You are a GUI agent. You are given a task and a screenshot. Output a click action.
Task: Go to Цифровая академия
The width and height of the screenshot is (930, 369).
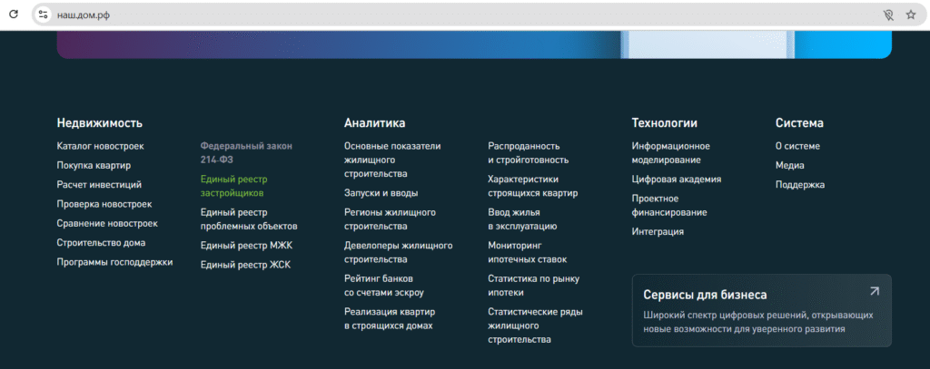click(x=676, y=179)
